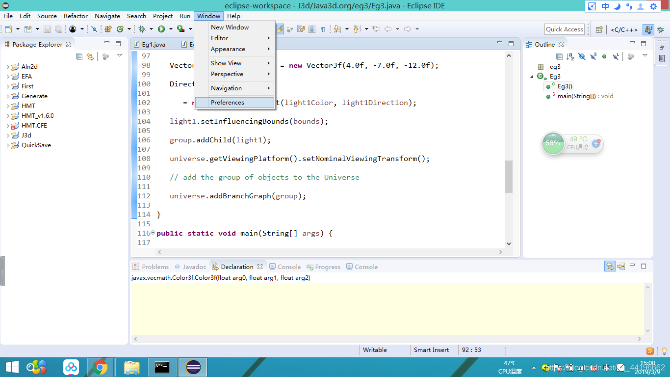Click the Open Input icon in Declaration view
Image resolution: width=670 pixels, height=377 pixels.
pos(621,266)
